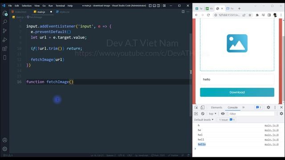Switch to the DevTools Console tab
This screenshot has width=285, height=160.
tap(232, 108)
